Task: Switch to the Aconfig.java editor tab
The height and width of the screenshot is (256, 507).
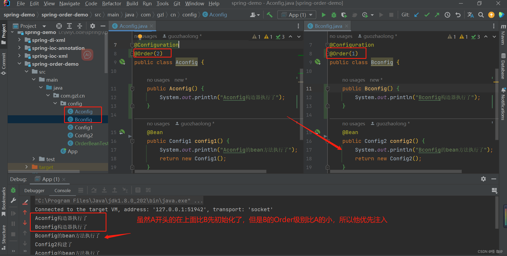Action: click(133, 26)
